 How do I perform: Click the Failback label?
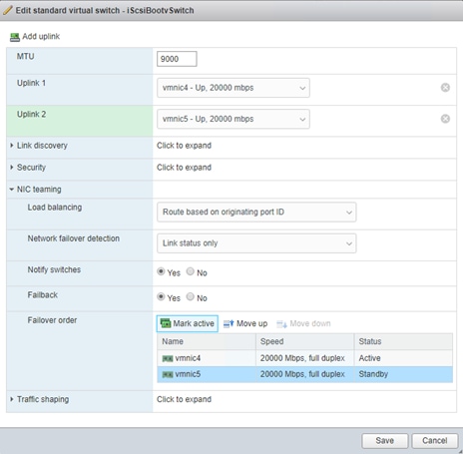[43, 295]
